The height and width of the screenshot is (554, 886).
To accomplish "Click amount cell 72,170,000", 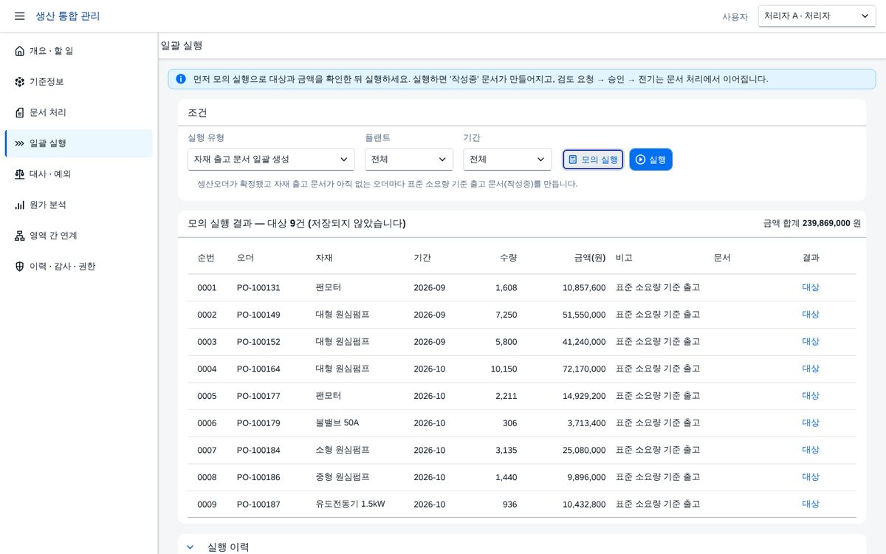I will pos(584,369).
